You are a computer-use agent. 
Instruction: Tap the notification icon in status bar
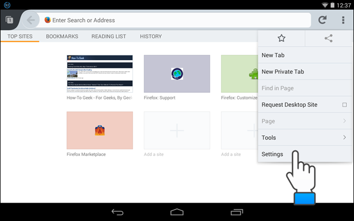[x=7, y=5]
